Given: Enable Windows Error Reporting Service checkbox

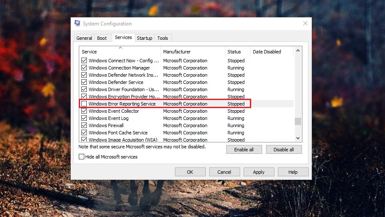Looking at the screenshot, I should click(x=84, y=104).
